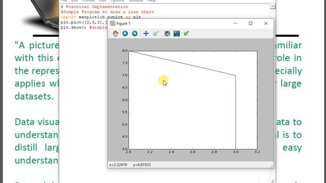Open the Help menu in editor window

pyautogui.click(x=152, y=1)
